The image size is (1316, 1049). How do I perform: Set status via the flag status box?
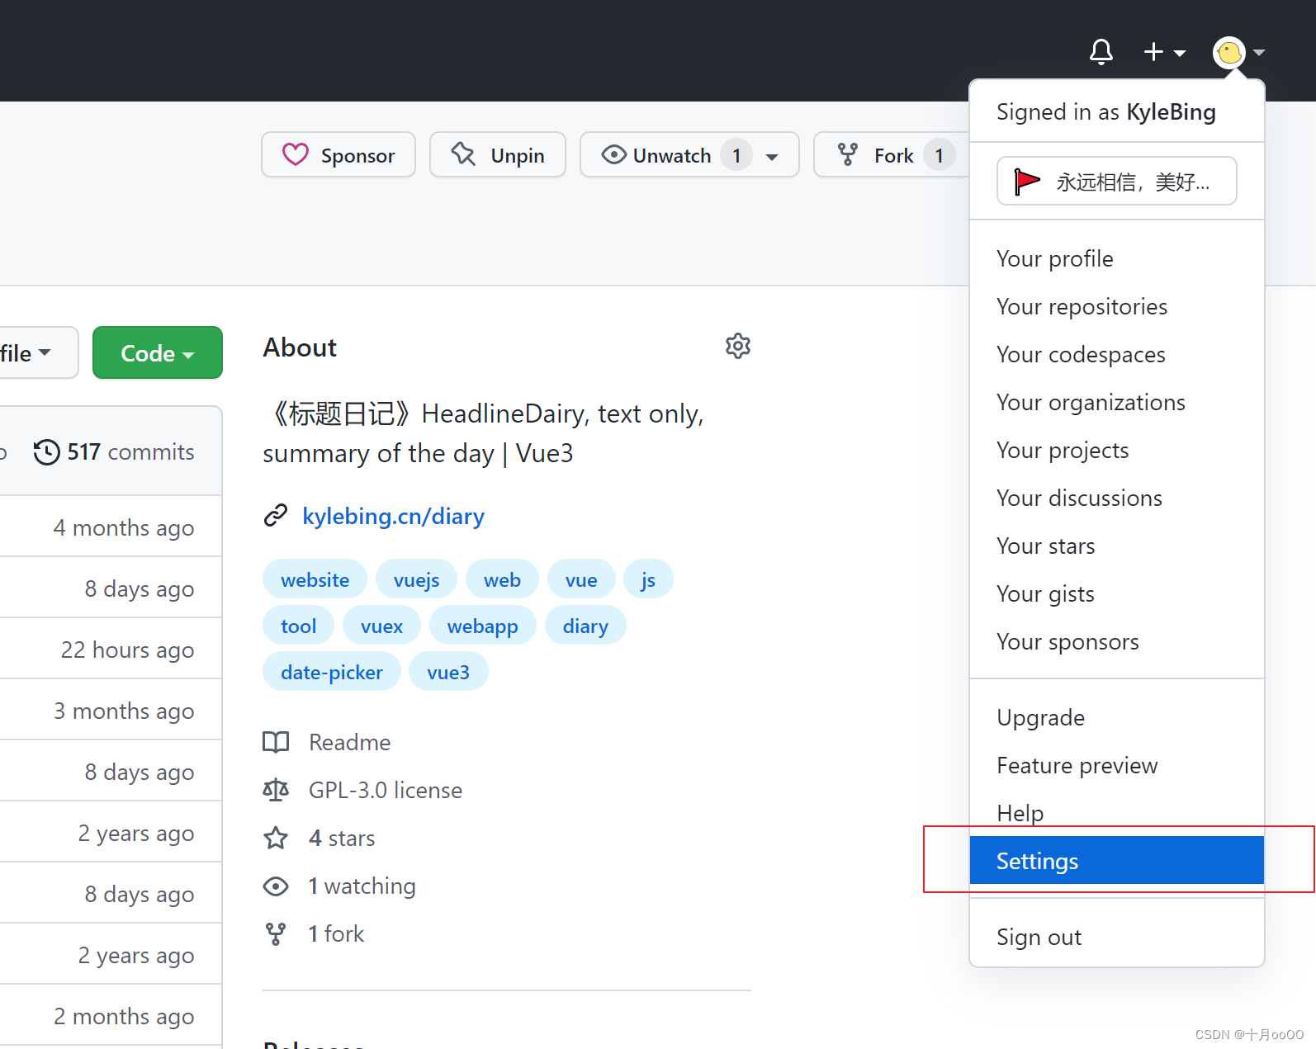pyautogui.click(x=1116, y=181)
